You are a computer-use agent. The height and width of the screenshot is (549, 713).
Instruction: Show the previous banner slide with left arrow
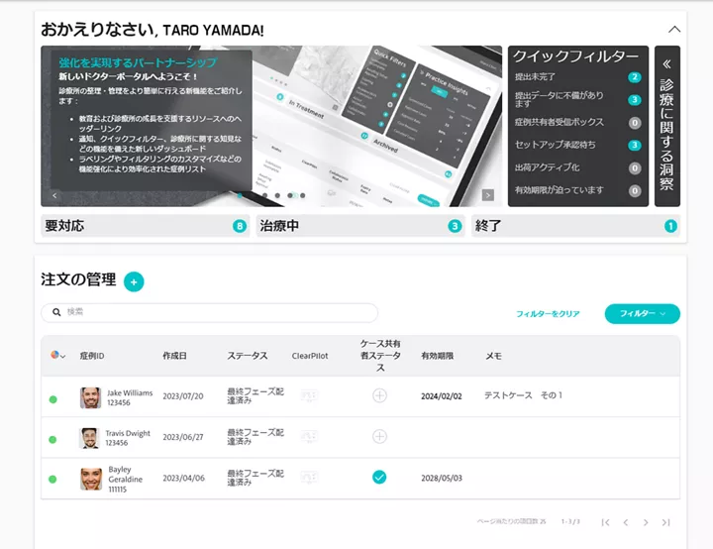54,195
